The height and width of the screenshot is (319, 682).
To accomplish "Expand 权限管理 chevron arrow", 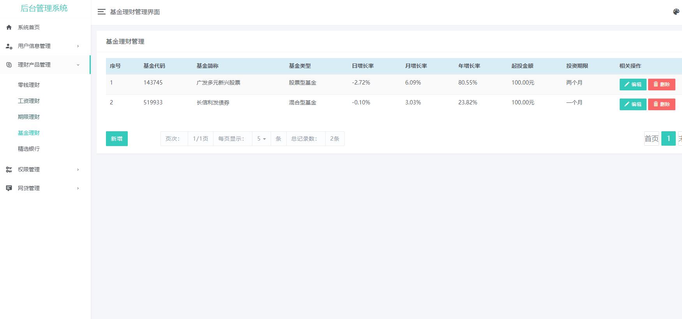I will (78, 169).
